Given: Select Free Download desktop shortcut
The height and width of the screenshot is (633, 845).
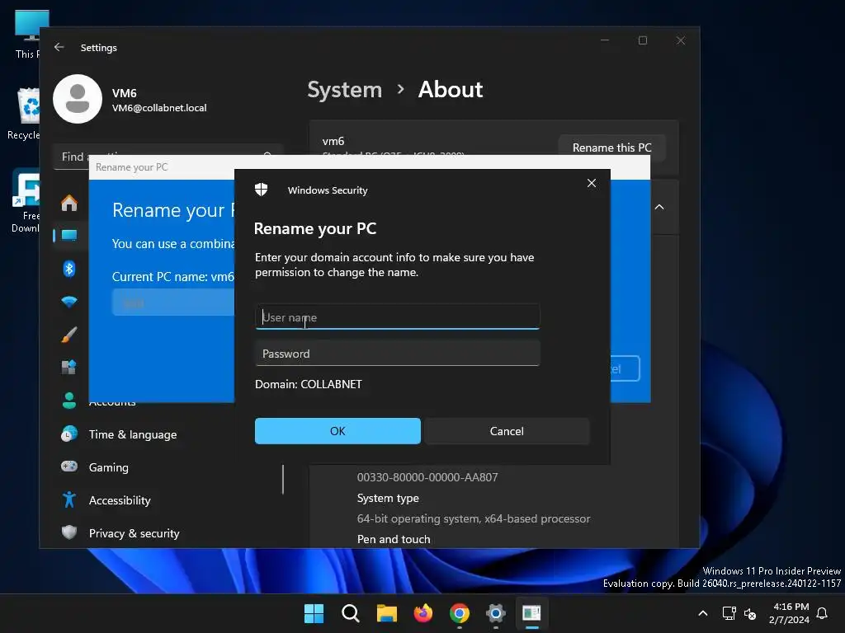Looking at the screenshot, I should coord(26,201).
